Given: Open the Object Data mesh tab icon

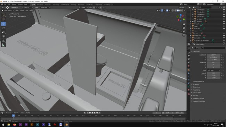Looking at the screenshot, I should tap(189, 86).
